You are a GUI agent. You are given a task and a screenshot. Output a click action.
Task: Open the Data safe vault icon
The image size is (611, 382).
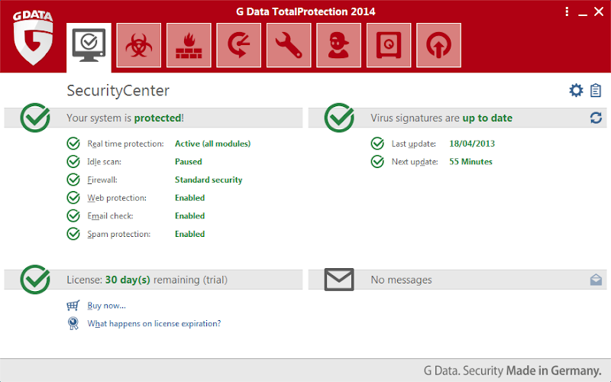[389, 45]
